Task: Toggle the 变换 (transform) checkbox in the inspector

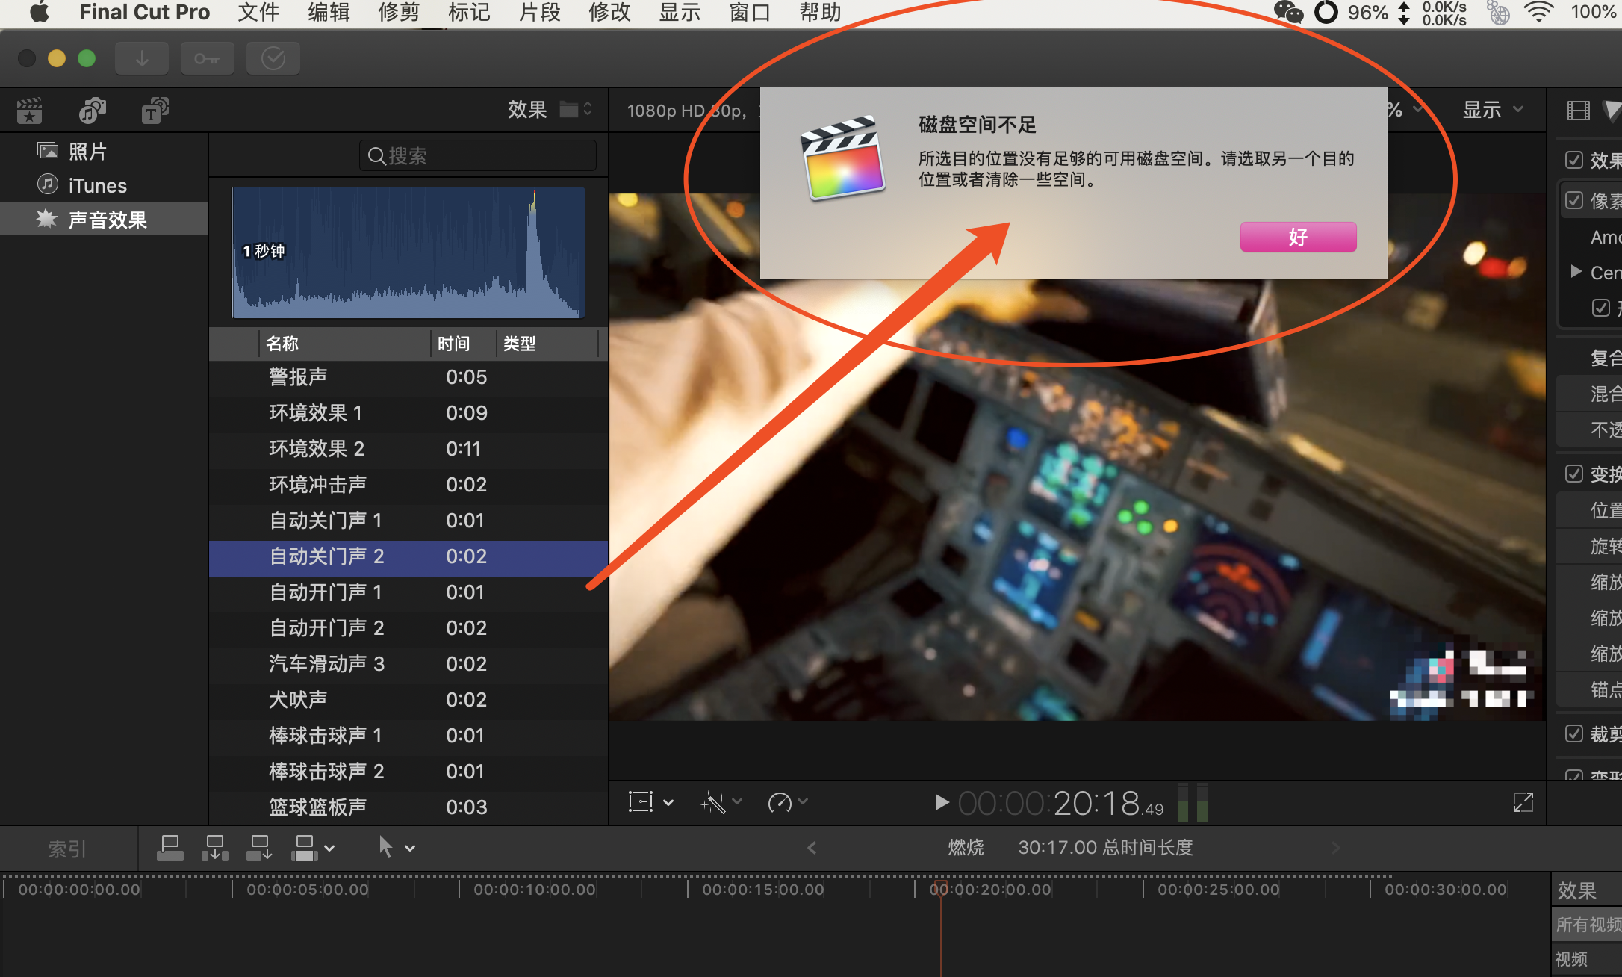Action: tap(1574, 474)
